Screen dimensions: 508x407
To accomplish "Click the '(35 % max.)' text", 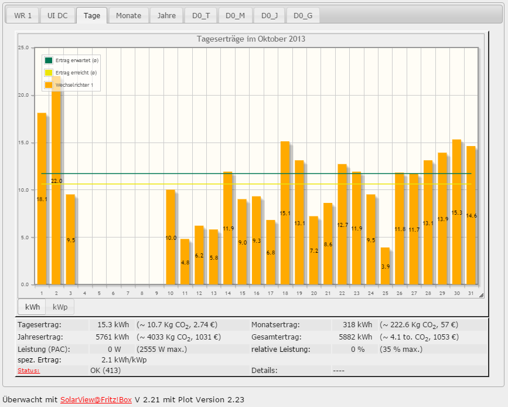I will (401, 350).
